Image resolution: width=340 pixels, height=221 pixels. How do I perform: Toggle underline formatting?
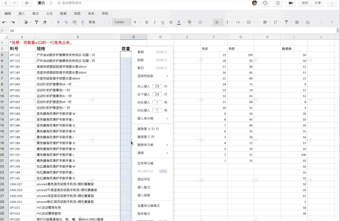[163, 22]
